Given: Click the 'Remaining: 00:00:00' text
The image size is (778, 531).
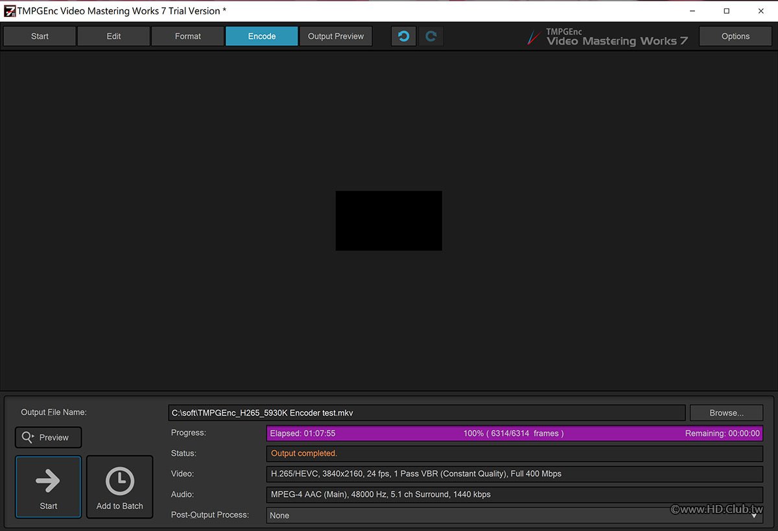Looking at the screenshot, I should 722,433.
